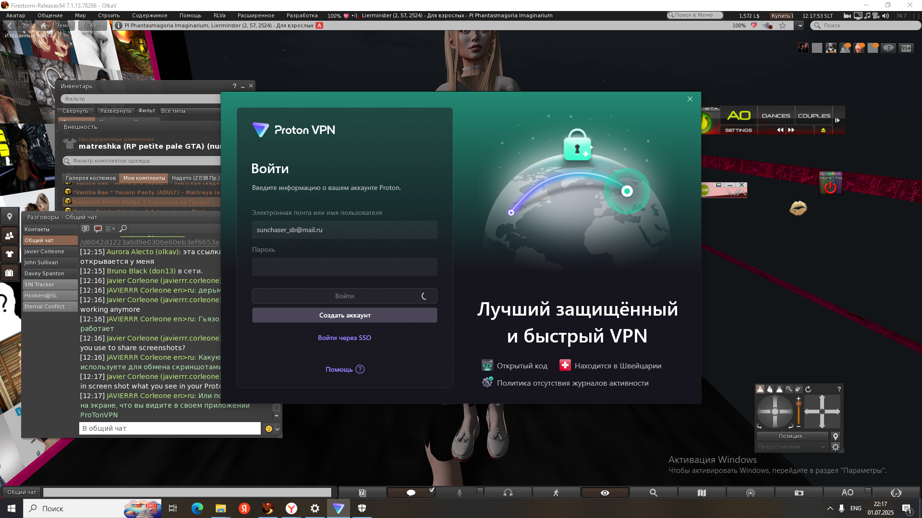This screenshot has height=518, width=922.
Task: Close the Proton VPN window
Action: 690,99
